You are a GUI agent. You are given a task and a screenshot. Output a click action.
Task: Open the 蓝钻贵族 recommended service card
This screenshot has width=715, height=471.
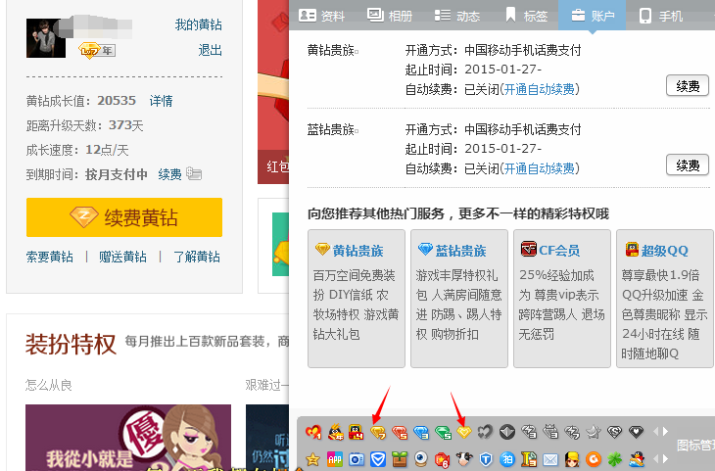tap(459, 299)
